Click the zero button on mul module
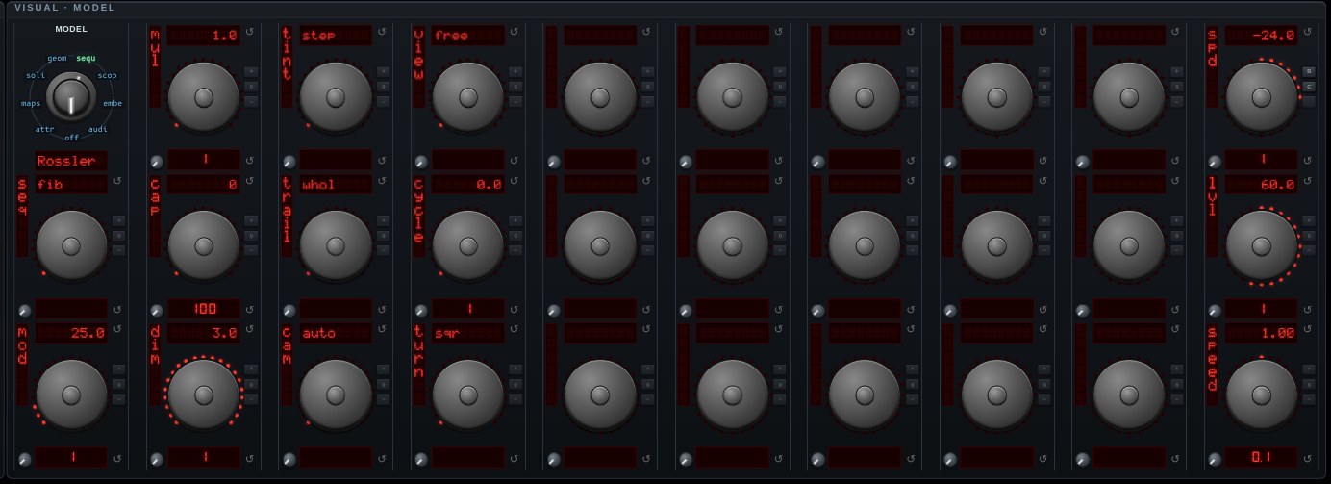1331x484 pixels. coord(250,86)
